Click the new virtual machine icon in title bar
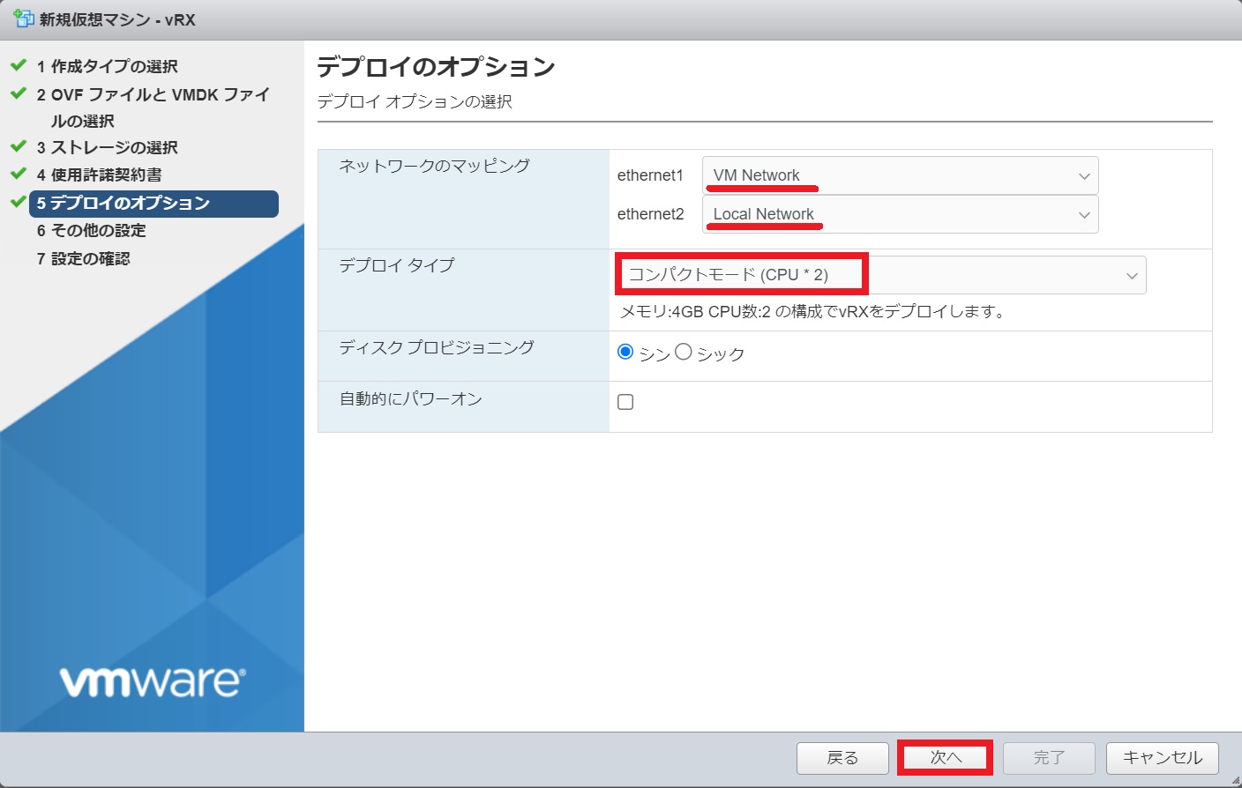Image resolution: width=1242 pixels, height=788 pixels. click(23, 19)
